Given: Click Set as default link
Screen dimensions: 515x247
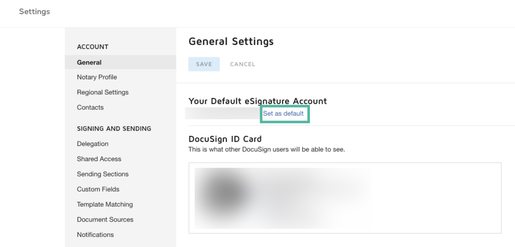Looking at the screenshot, I should (x=284, y=114).
